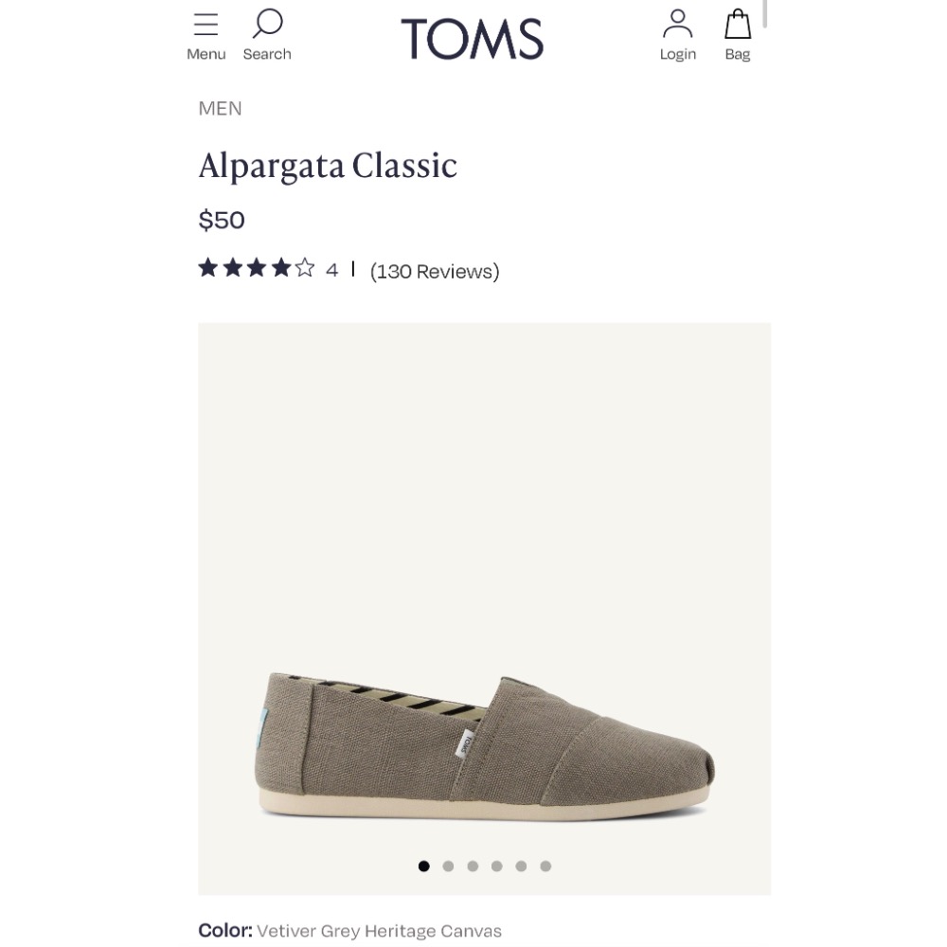
Task: Select the second carousel dot
Action: [x=448, y=866]
